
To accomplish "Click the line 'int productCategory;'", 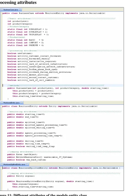I will (x=20, y=24).
